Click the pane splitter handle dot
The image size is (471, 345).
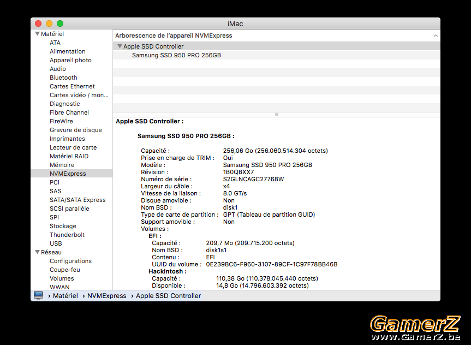pyautogui.click(x=277, y=115)
